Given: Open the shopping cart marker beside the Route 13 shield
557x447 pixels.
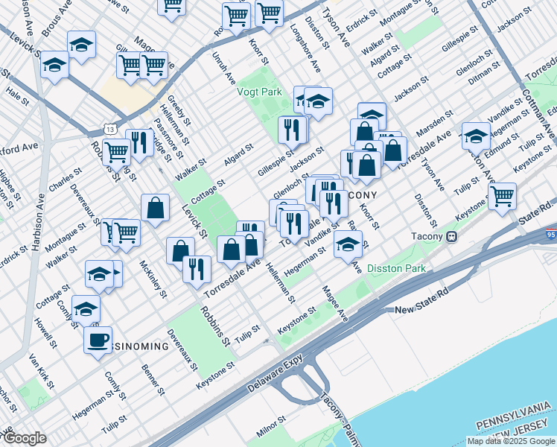Looking at the screenshot, I should click(x=116, y=153).
